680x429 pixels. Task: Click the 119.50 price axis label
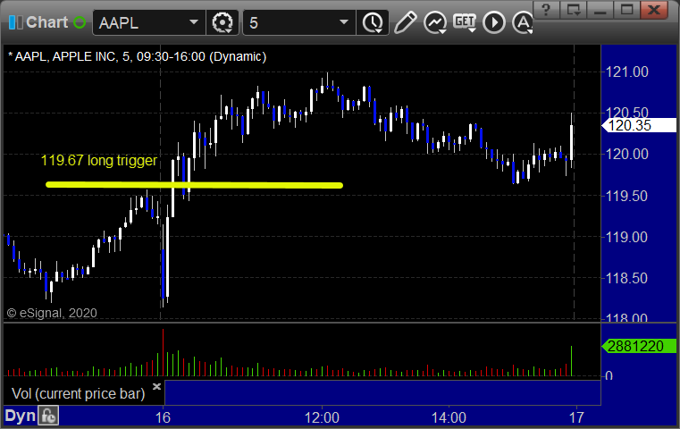(x=626, y=196)
